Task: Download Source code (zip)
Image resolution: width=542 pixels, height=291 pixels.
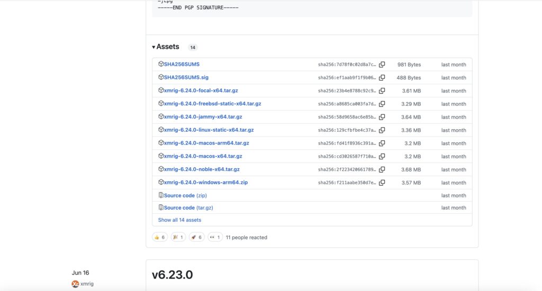Action: point(185,196)
